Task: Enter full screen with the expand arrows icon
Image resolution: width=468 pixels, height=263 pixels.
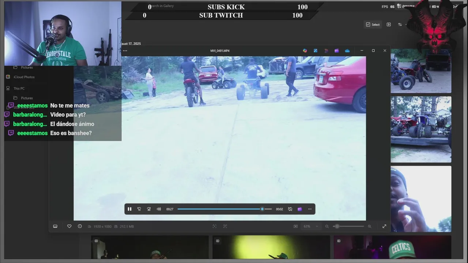Action: [x=384, y=226]
